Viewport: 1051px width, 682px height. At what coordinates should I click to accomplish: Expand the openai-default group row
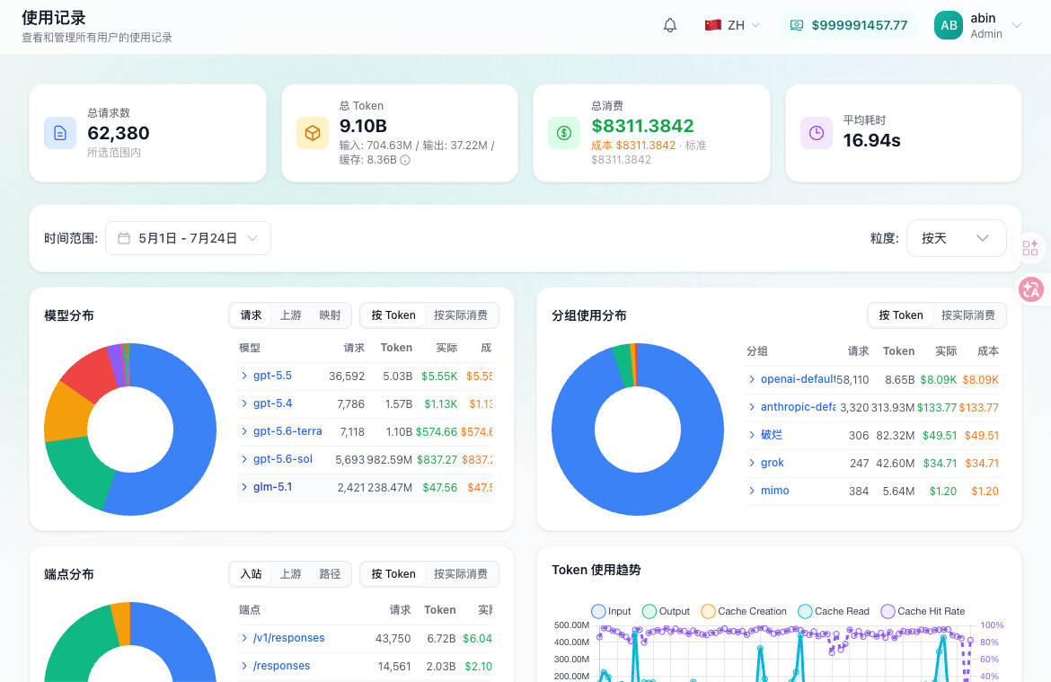[751, 379]
